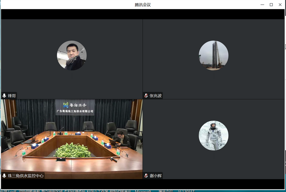Click the muted microphone icon beside 谢小辉
Viewport: 286px width, 192px height.
[x=146, y=176]
